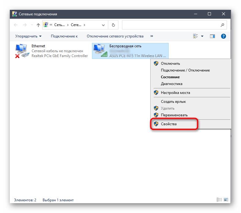The height and width of the screenshot is (213, 241).
Task: Open Help with the blue question icon
Action: (x=223, y=36)
